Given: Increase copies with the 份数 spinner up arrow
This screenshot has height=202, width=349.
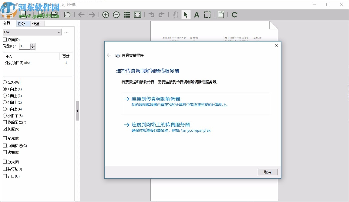Looking at the screenshot, I should pos(32,45).
